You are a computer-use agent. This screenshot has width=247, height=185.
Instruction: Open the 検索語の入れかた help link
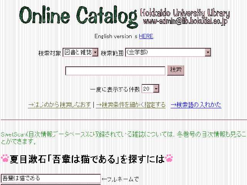pyautogui.click(x=196, y=105)
